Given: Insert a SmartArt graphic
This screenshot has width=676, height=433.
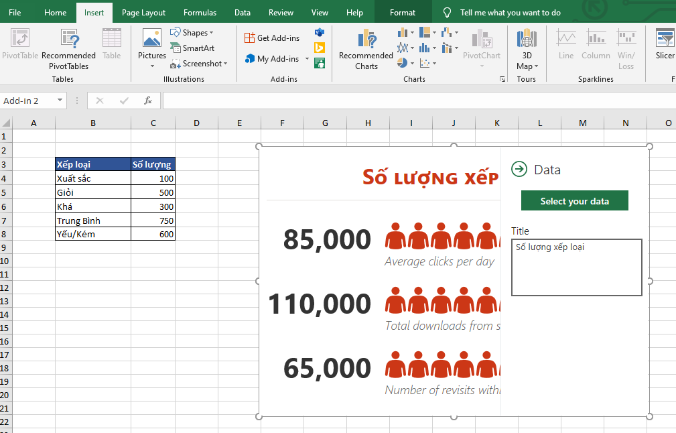Looking at the screenshot, I should pyautogui.click(x=192, y=48).
